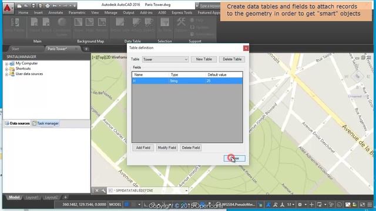This screenshot has height=211, width=376.
Task: Open the 1:1 annotation scale dropdown
Action: tap(291, 205)
